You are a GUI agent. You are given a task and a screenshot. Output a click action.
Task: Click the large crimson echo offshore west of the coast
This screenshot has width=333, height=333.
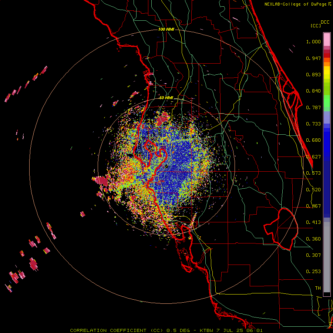101,180
